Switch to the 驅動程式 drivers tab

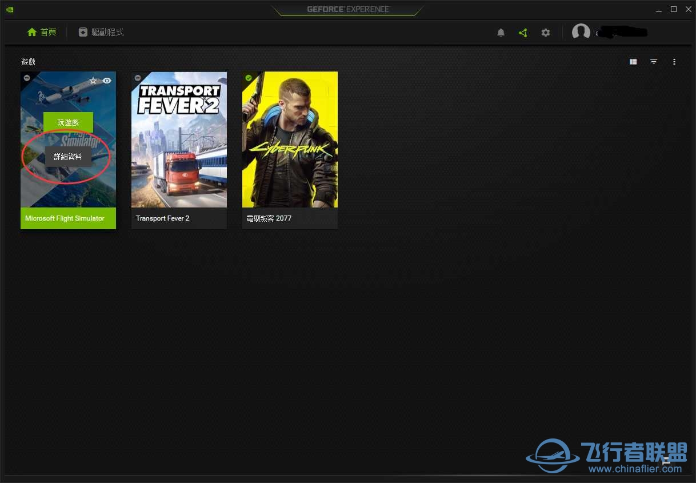pos(101,33)
